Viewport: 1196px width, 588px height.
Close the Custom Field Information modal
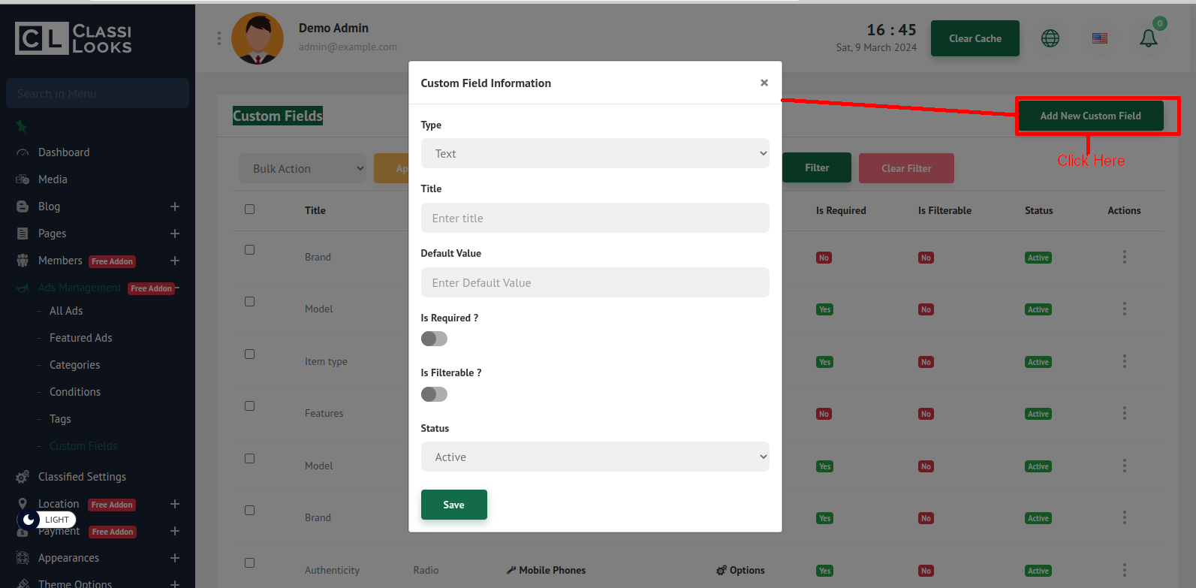(x=764, y=83)
